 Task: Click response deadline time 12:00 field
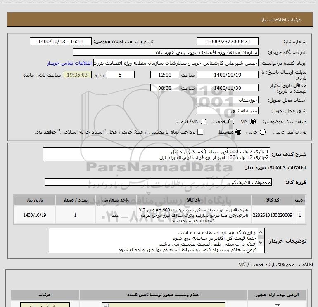[165, 75]
